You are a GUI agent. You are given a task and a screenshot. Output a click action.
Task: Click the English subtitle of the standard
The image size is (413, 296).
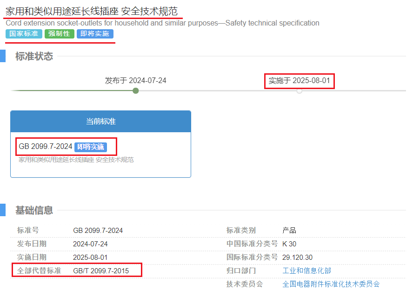pos(162,23)
